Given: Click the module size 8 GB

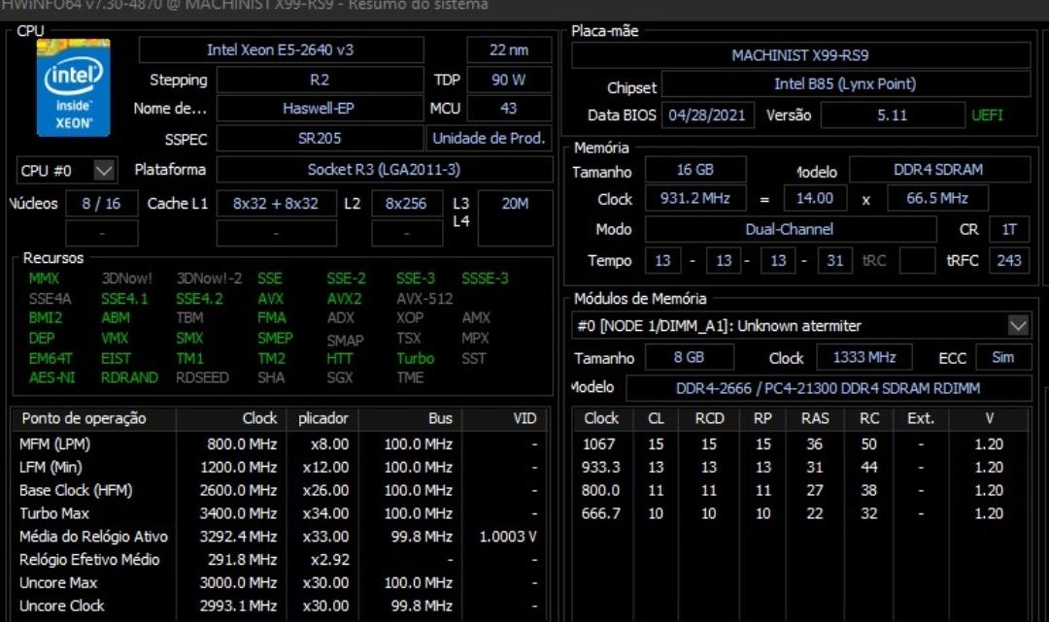Looking at the screenshot, I should [x=689, y=357].
